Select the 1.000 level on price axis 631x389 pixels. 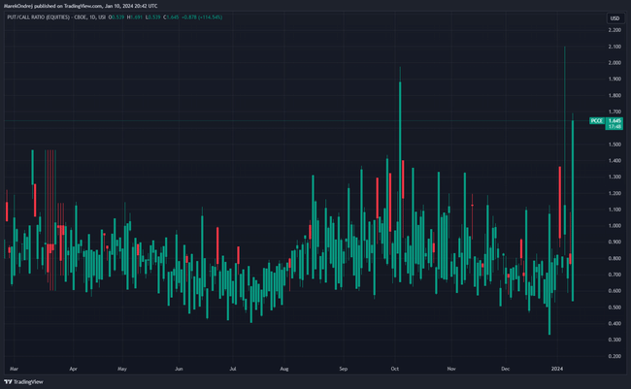click(614, 226)
